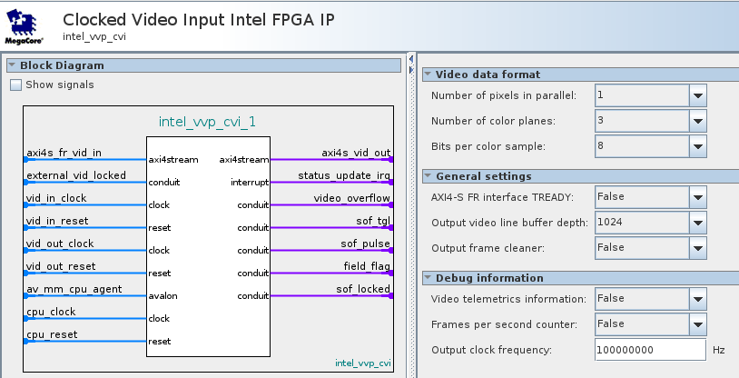Image resolution: width=739 pixels, height=378 pixels.
Task: Open Frames per second counter dropdown
Action: [697, 324]
